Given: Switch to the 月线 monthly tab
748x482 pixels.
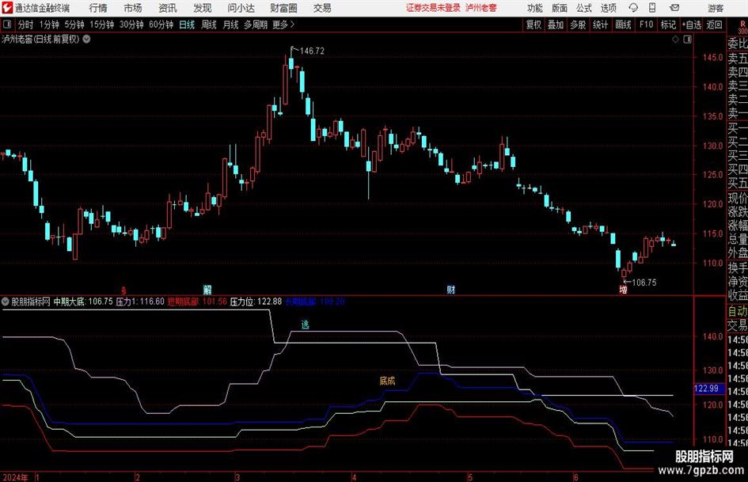Looking at the screenshot, I should tap(231, 25).
